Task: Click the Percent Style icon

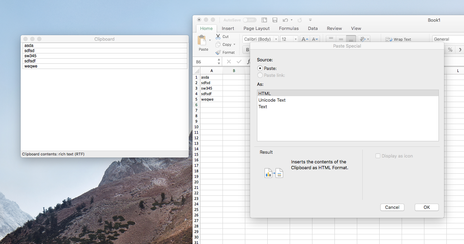Action: pos(450,50)
